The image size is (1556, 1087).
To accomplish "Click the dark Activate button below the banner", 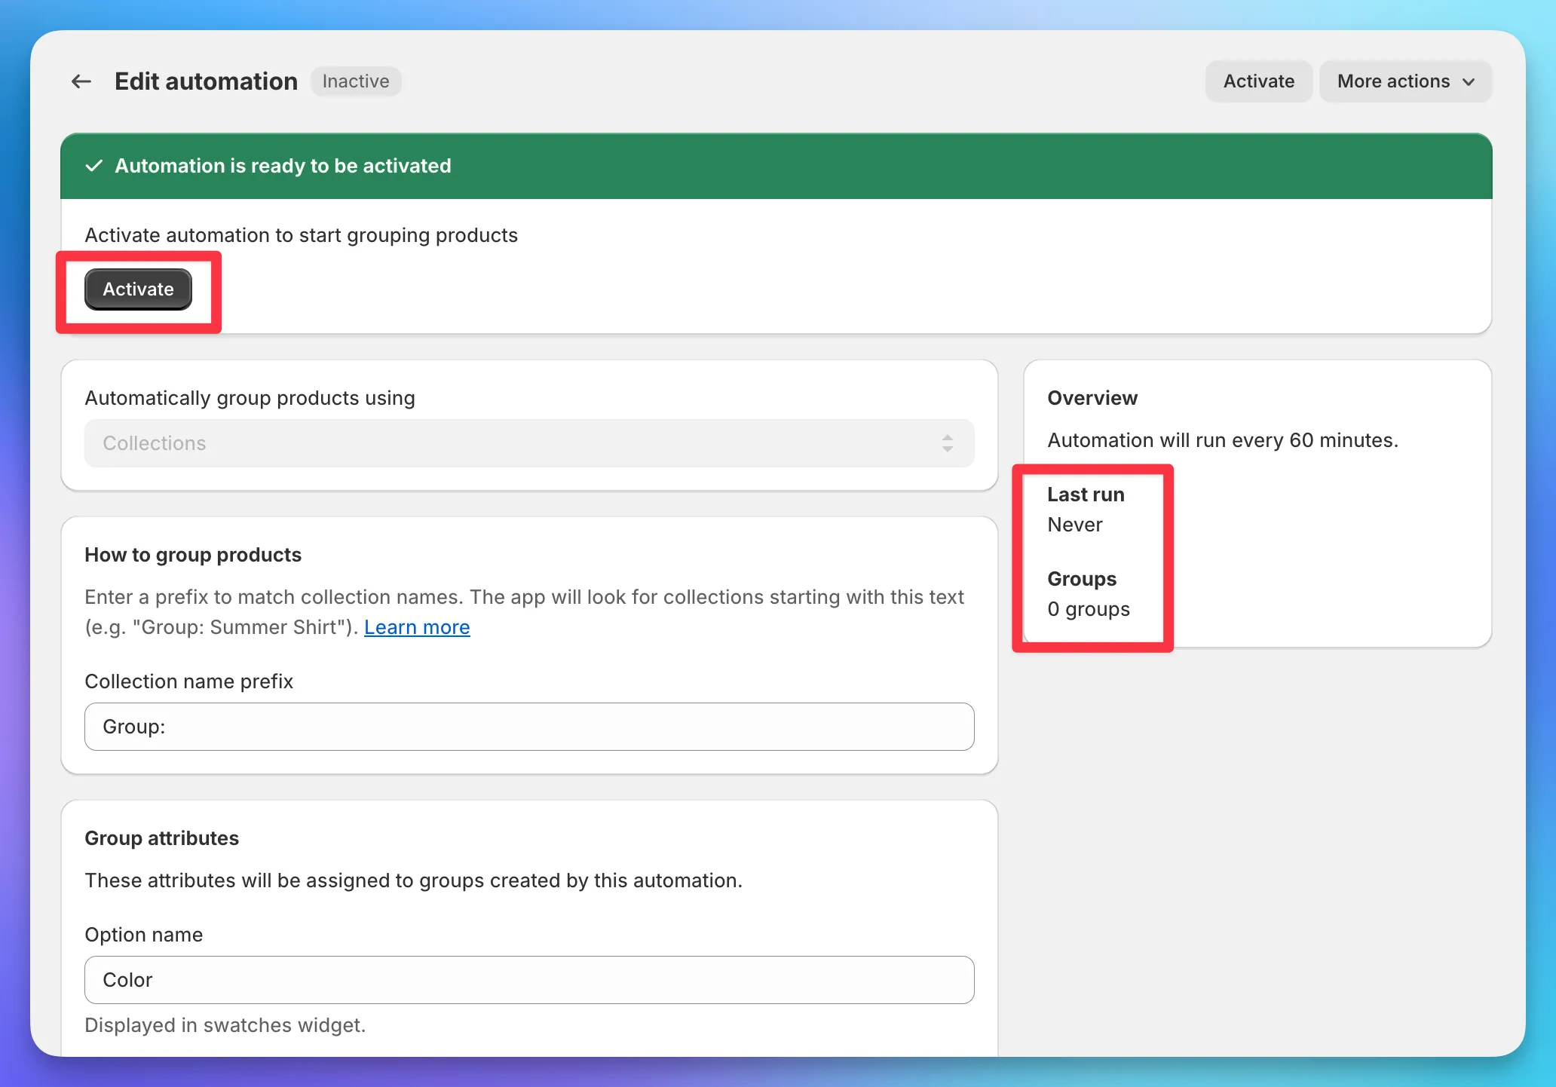I will point(139,289).
